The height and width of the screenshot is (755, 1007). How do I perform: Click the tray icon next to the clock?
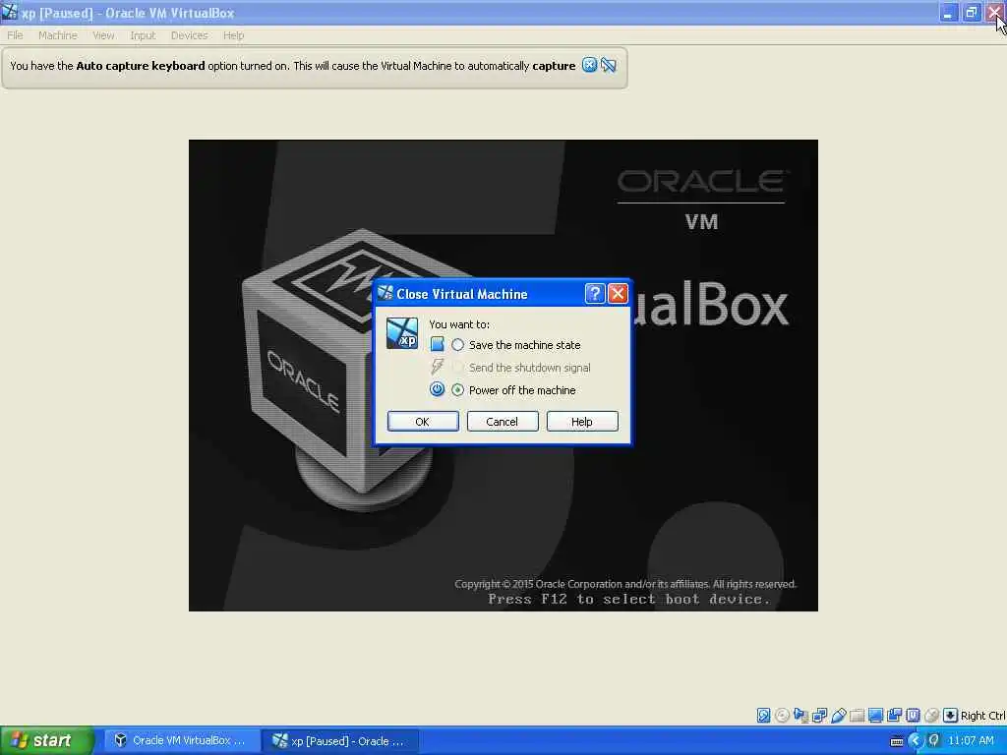[934, 740]
